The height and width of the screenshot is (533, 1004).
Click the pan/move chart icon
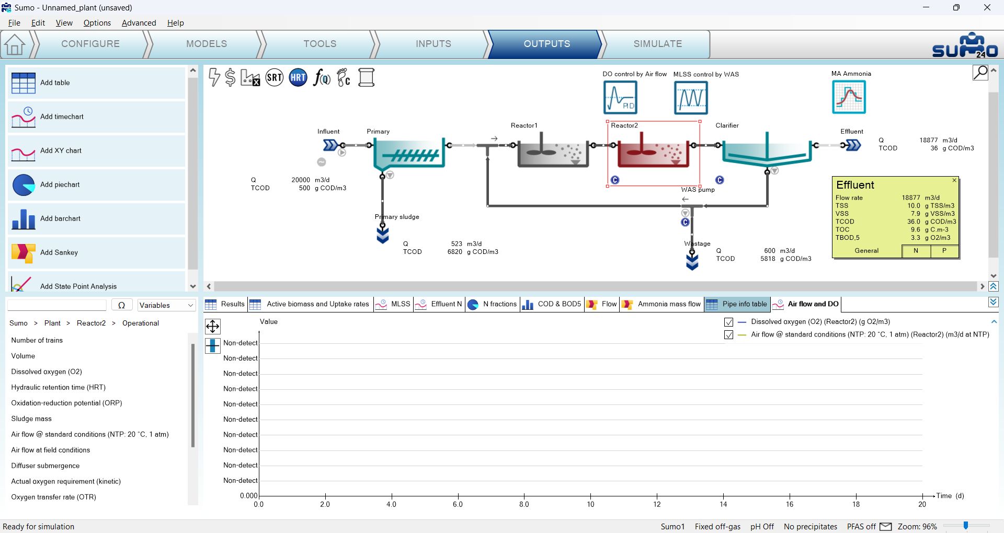[x=213, y=327]
